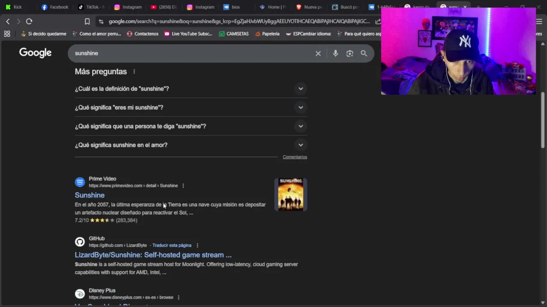Click the Comentarios link
Viewport: 547px width, 307px height.
point(295,157)
